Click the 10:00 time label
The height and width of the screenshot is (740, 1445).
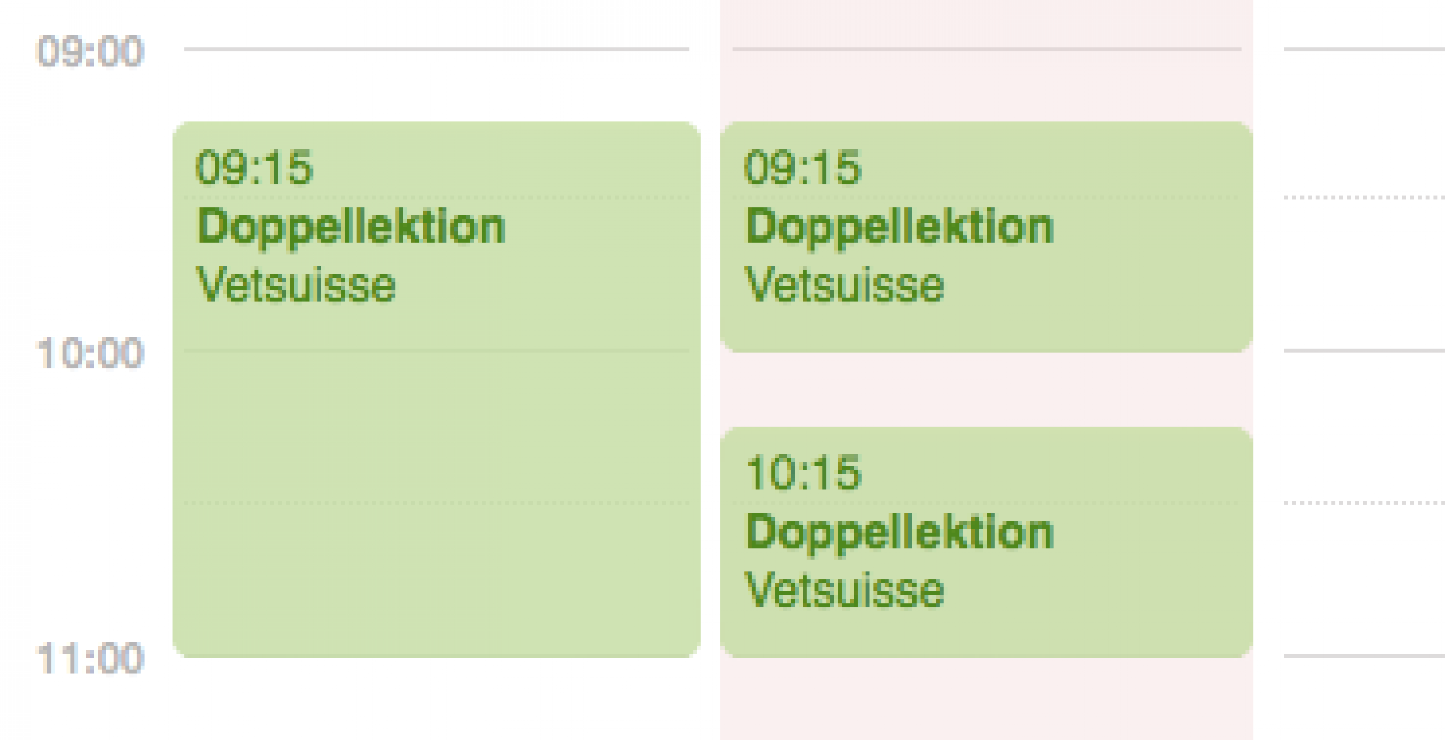tap(90, 353)
